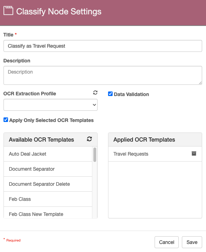Choose Document Separator Delete template

click(x=48, y=184)
